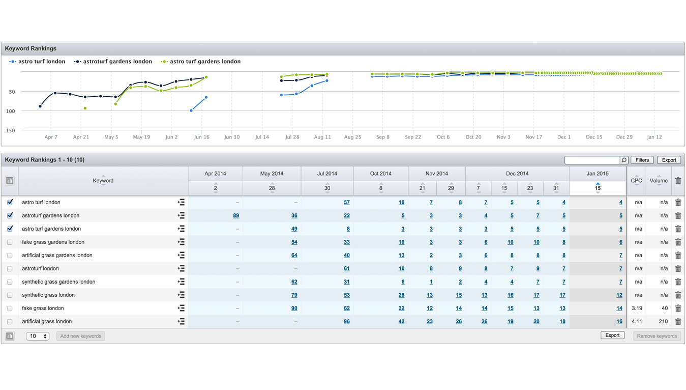Click trash icon in the header column

678,181
